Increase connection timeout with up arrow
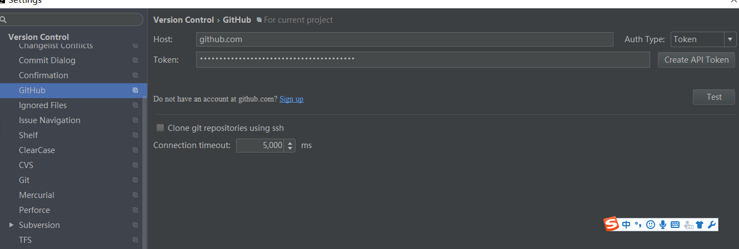This screenshot has width=739, height=249. 290,143
